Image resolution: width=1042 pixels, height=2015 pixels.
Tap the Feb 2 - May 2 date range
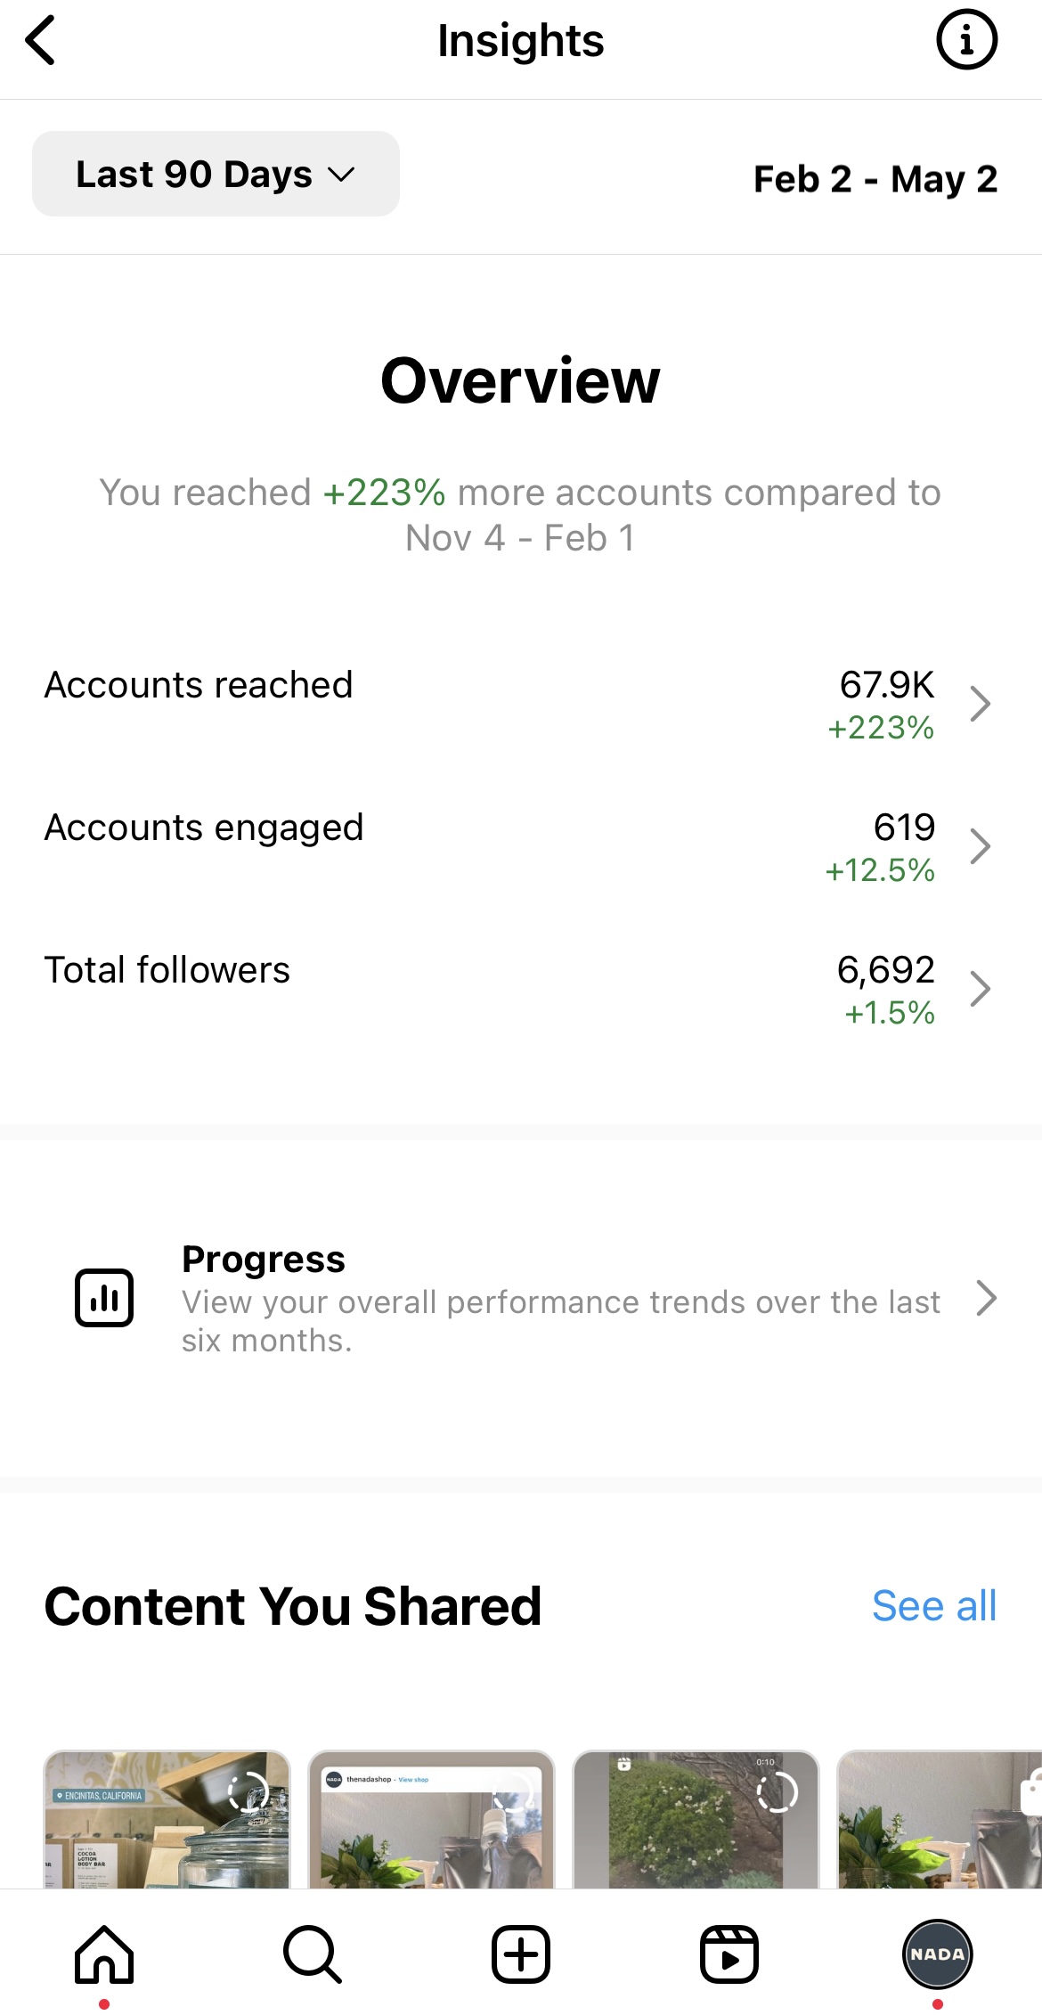click(x=875, y=179)
